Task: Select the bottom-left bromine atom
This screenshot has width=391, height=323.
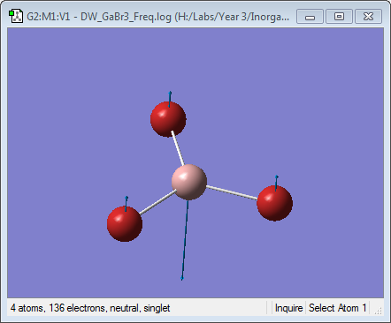Action: (x=125, y=224)
